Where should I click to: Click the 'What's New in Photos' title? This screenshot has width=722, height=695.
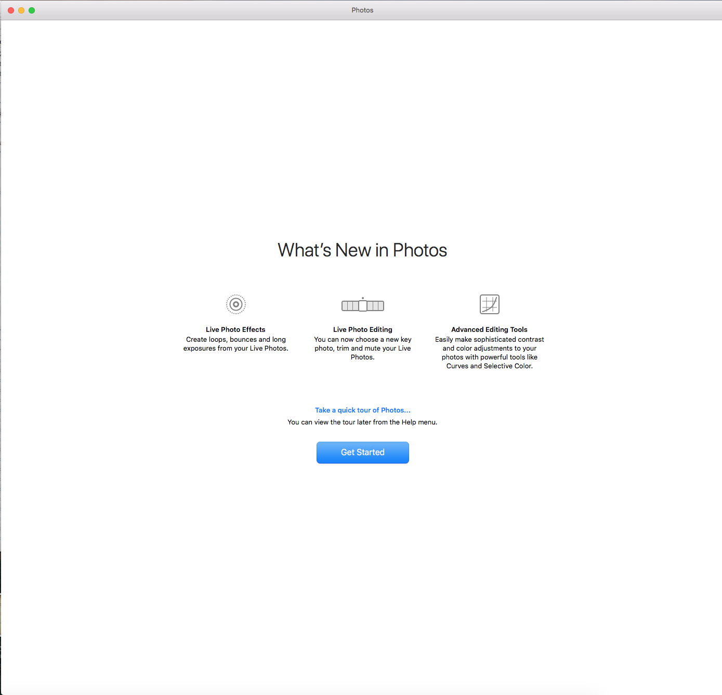pos(362,250)
